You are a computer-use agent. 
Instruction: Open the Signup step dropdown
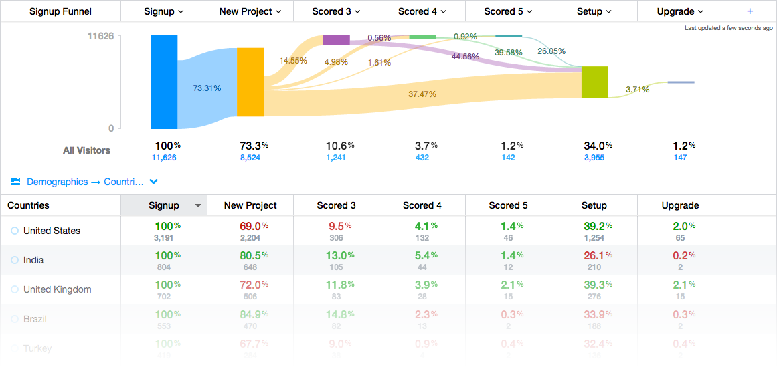point(164,11)
